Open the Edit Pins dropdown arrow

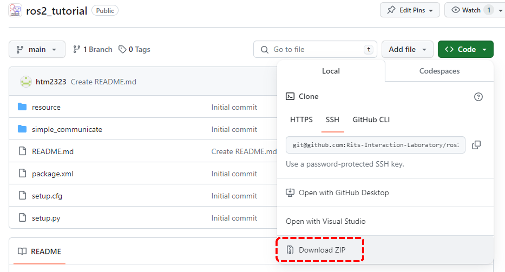tap(431, 11)
